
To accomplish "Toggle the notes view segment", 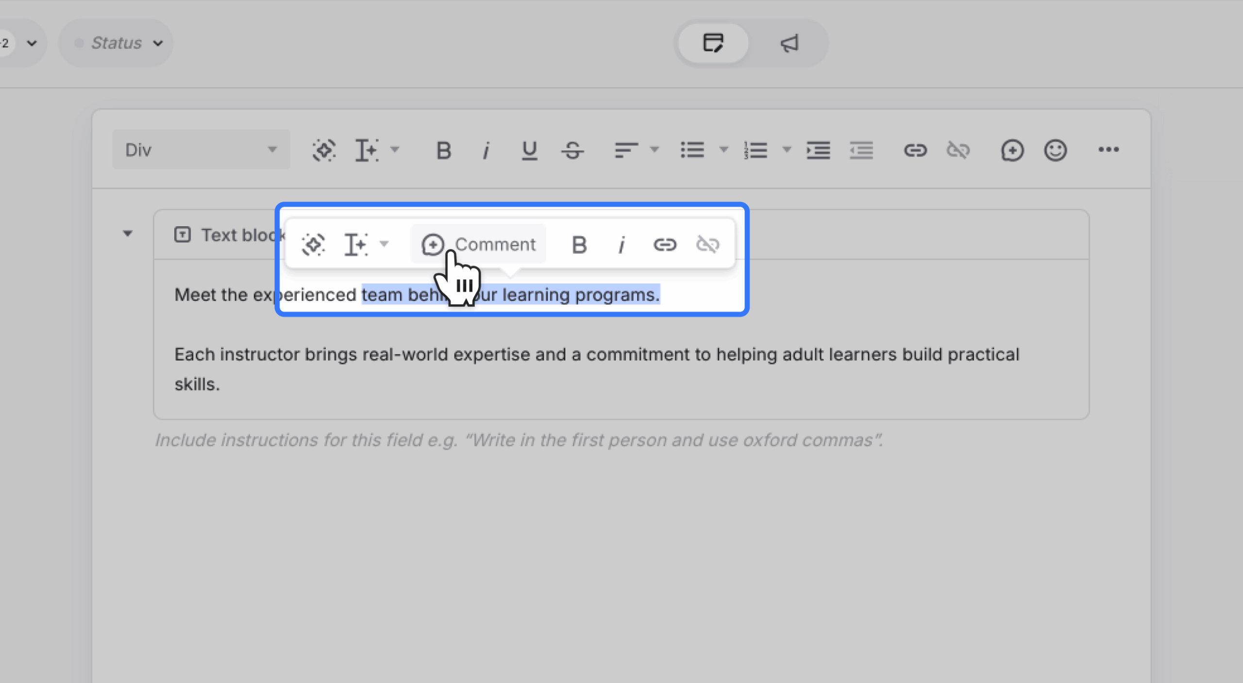I will (x=713, y=43).
